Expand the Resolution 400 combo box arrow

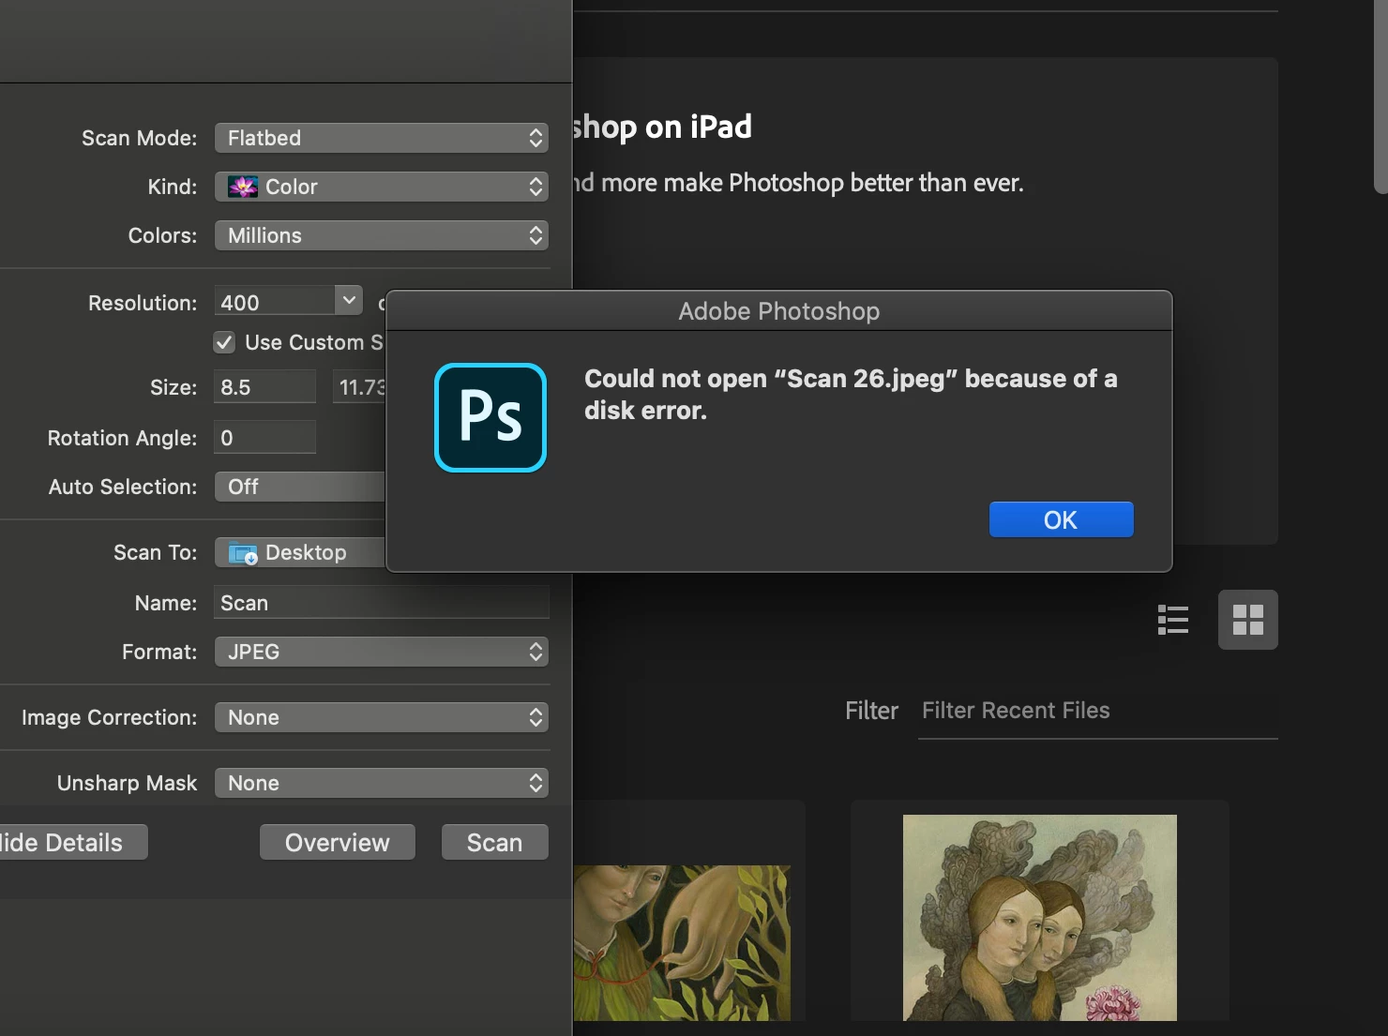coord(349,301)
